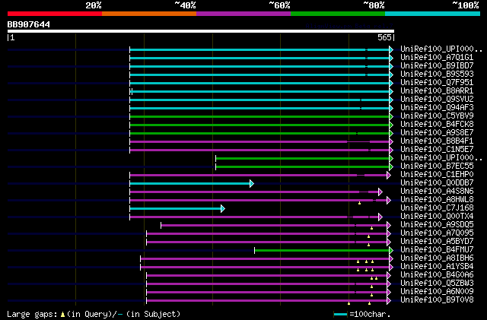Click the label UniRef100_A7Q095

(x=437, y=233)
